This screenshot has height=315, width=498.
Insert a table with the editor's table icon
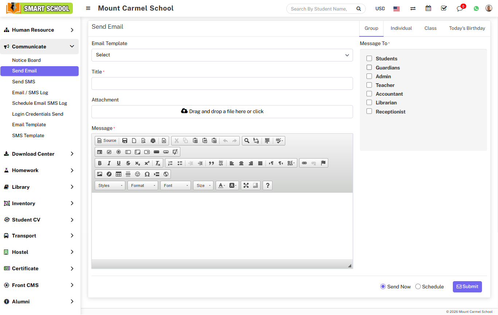click(x=118, y=174)
